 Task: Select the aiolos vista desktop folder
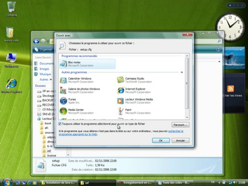pyautogui.click(x=11, y=34)
